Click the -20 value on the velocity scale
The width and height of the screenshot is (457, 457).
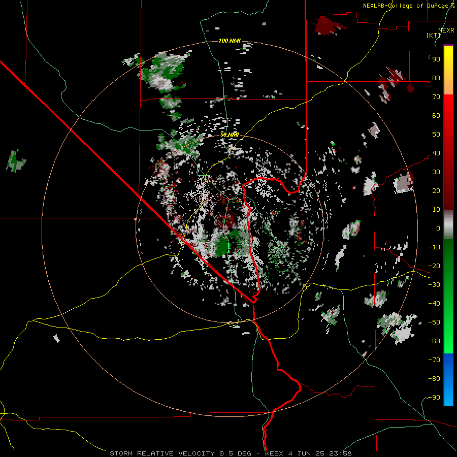[x=434, y=266]
